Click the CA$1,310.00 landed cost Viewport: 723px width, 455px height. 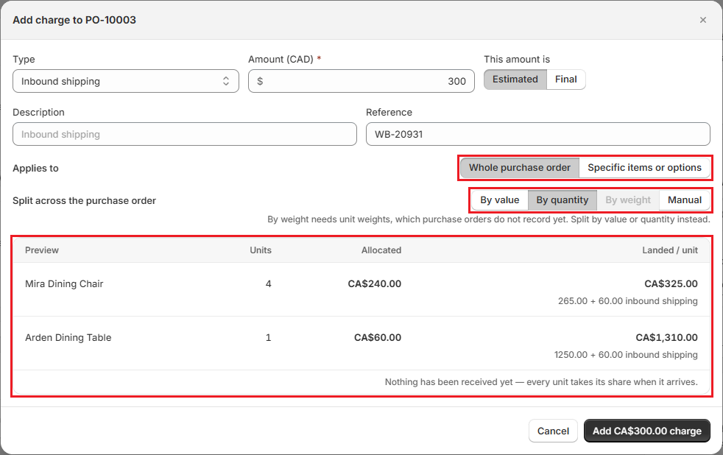click(x=667, y=337)
